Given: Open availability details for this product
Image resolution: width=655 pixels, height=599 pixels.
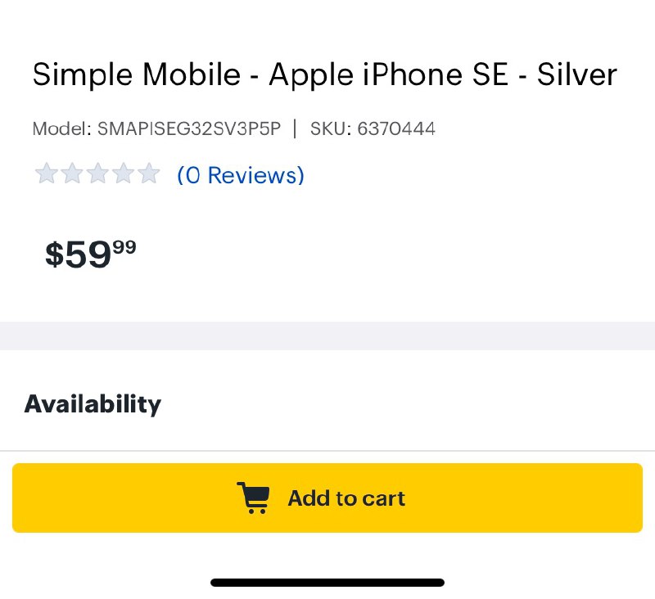Looking at the screenshot, I should pos(93,403).
